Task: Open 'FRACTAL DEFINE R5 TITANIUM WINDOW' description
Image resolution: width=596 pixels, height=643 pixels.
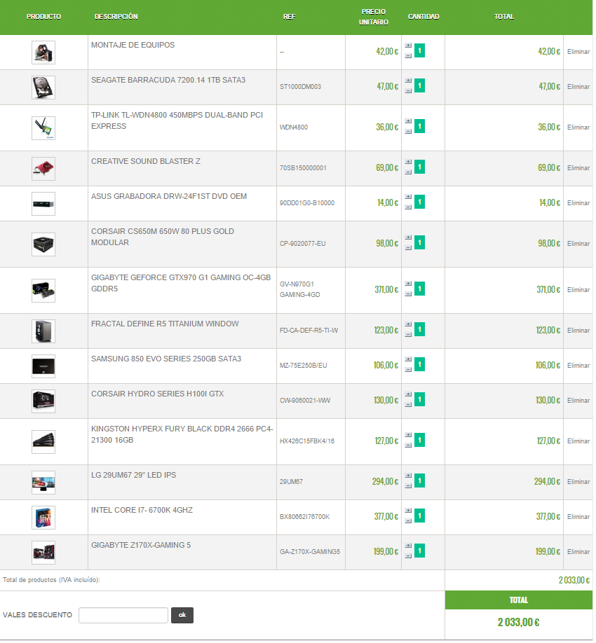Action: click(165, 324)
